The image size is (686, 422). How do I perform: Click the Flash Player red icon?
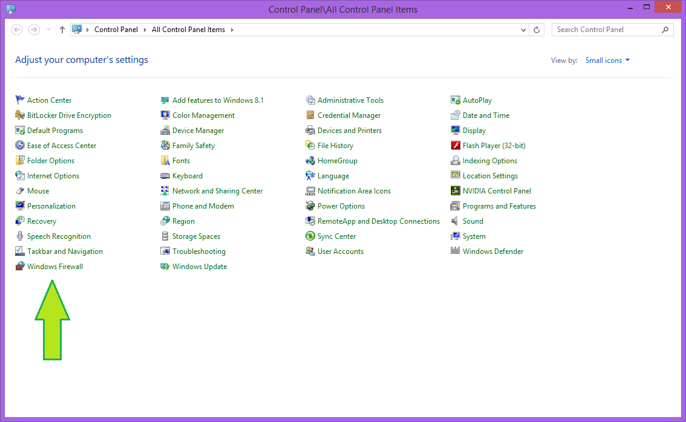point(456,146)
